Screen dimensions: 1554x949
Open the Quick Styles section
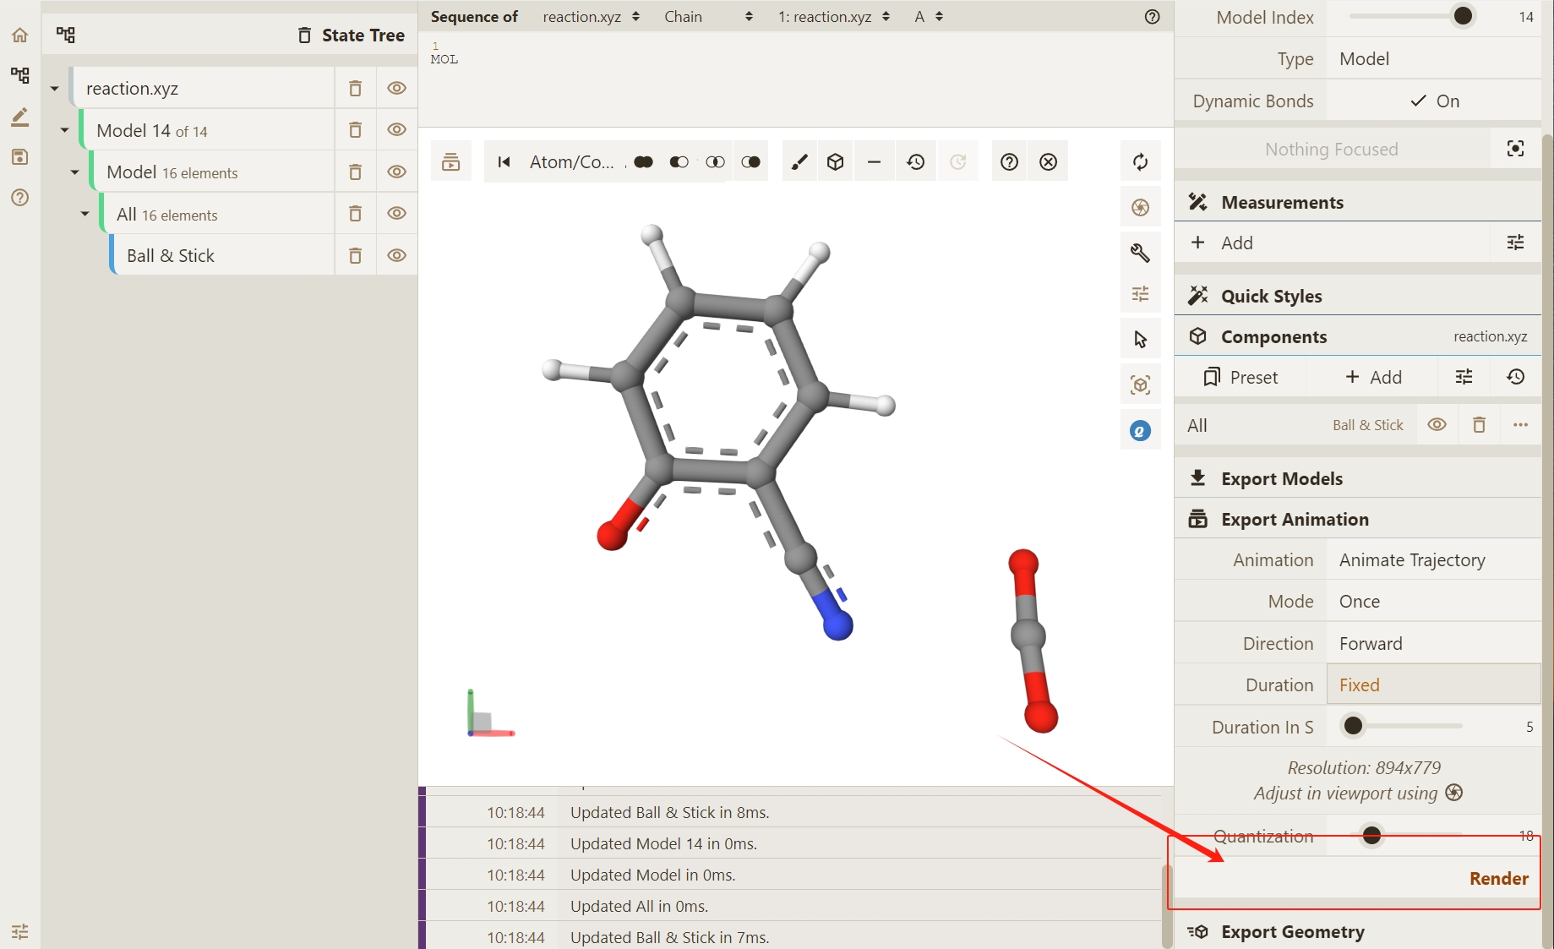coord(1271,296)
